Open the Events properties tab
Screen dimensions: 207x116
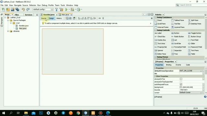click(178, 65)
